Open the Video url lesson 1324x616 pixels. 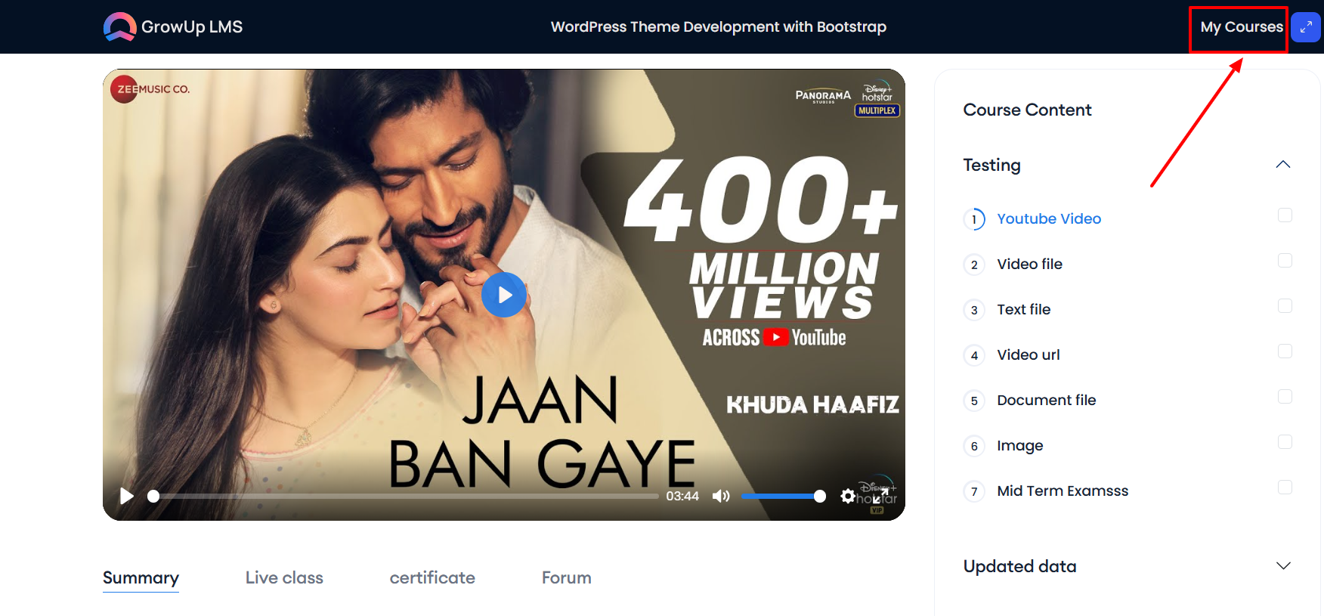pos(1028,355)
